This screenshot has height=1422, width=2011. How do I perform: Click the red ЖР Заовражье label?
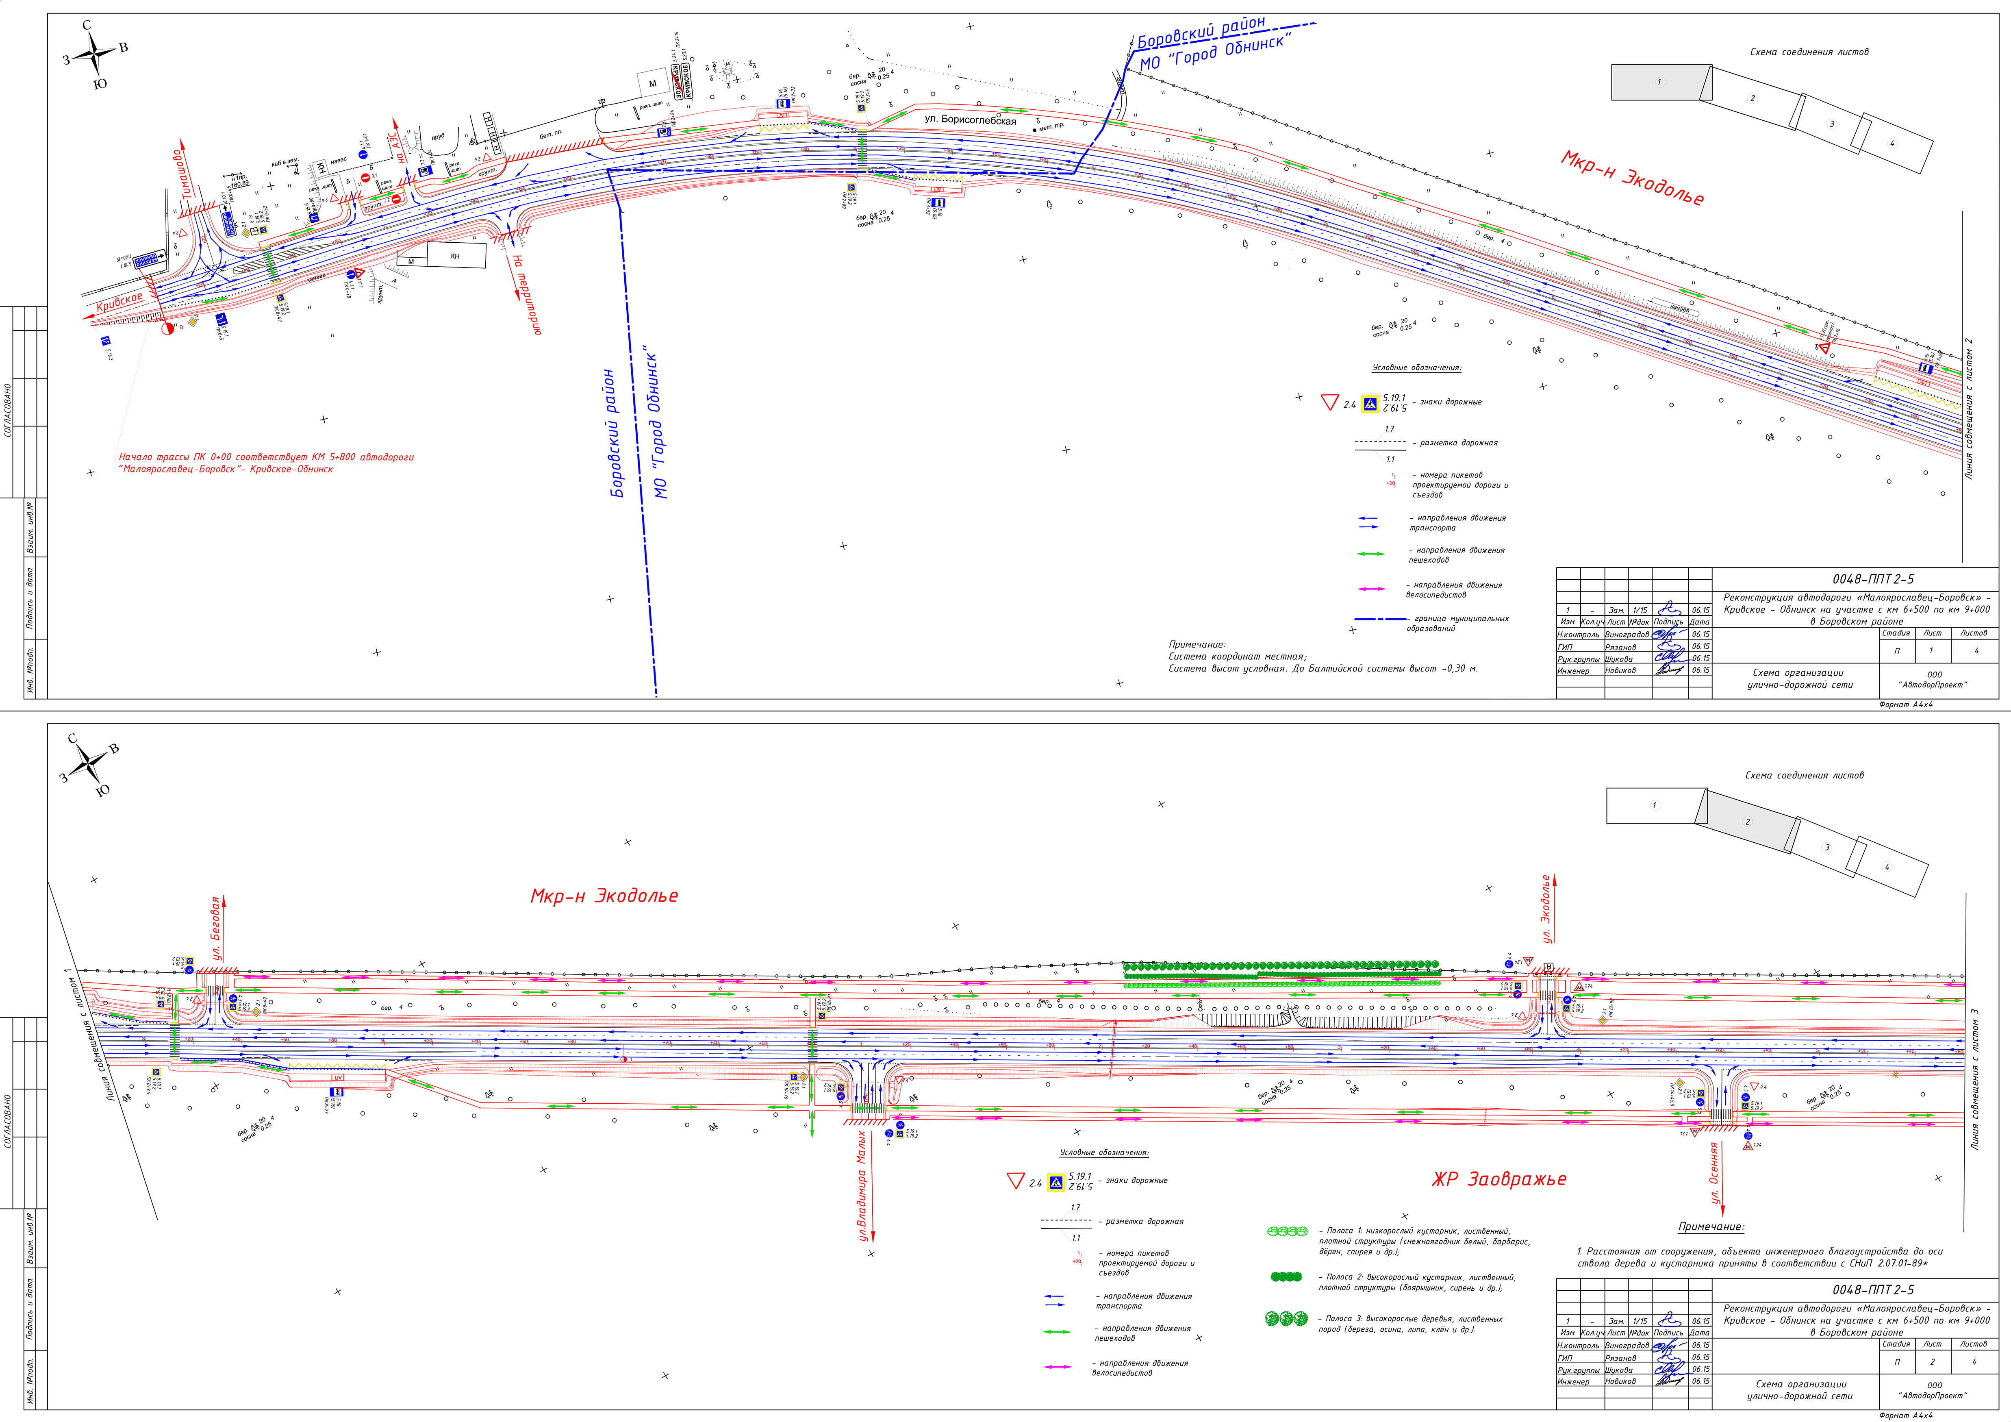[1498, 1179]
